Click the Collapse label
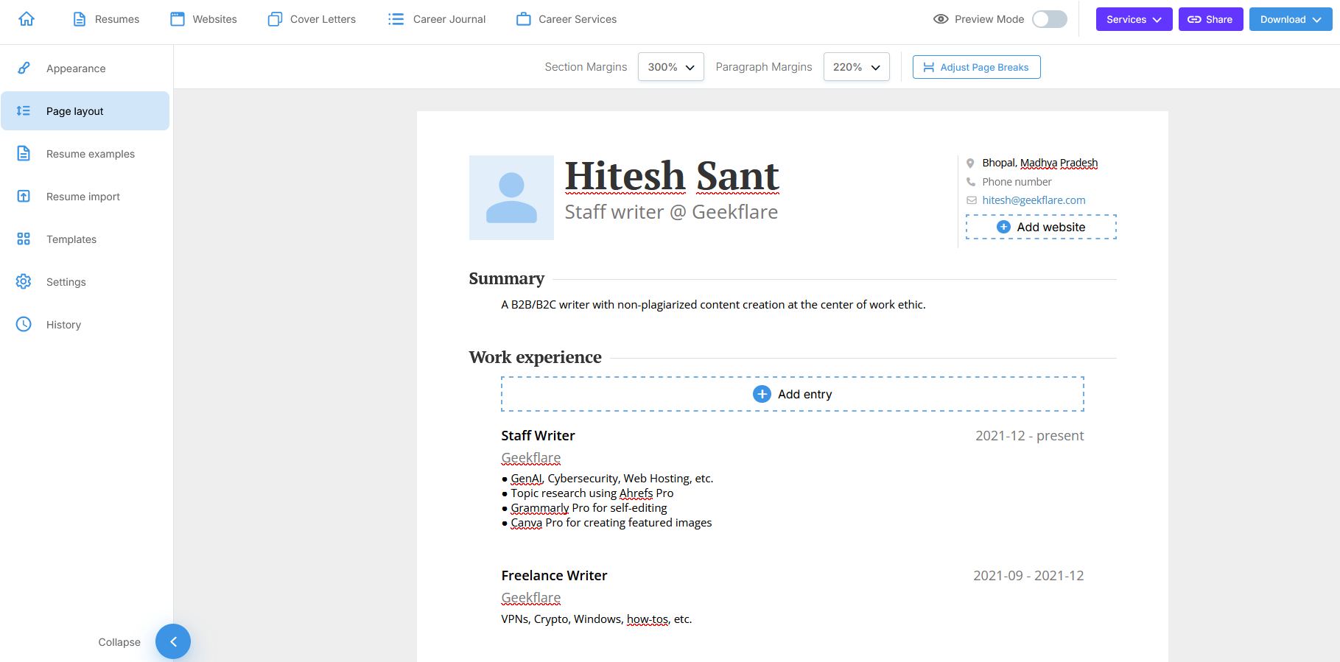 [119, 642]
